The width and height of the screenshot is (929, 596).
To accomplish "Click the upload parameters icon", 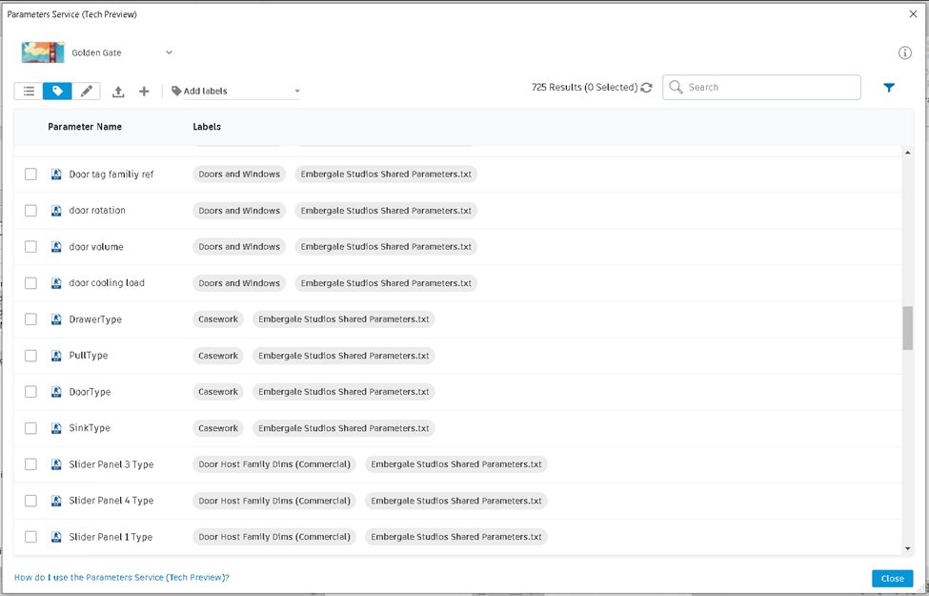I will coord(118,92).
